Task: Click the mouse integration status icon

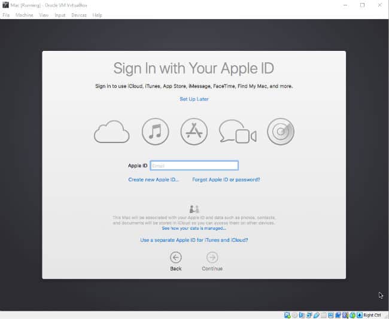Action: 352,315
